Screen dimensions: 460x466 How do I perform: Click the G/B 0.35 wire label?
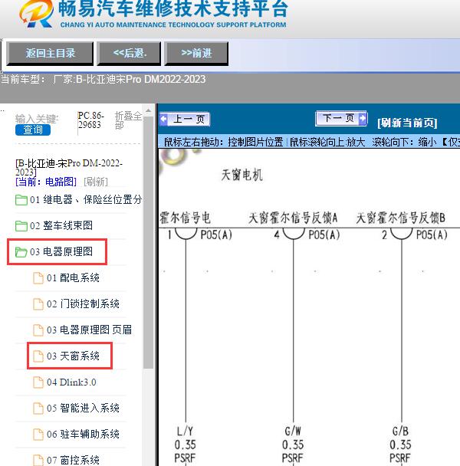tap(400, 438)
